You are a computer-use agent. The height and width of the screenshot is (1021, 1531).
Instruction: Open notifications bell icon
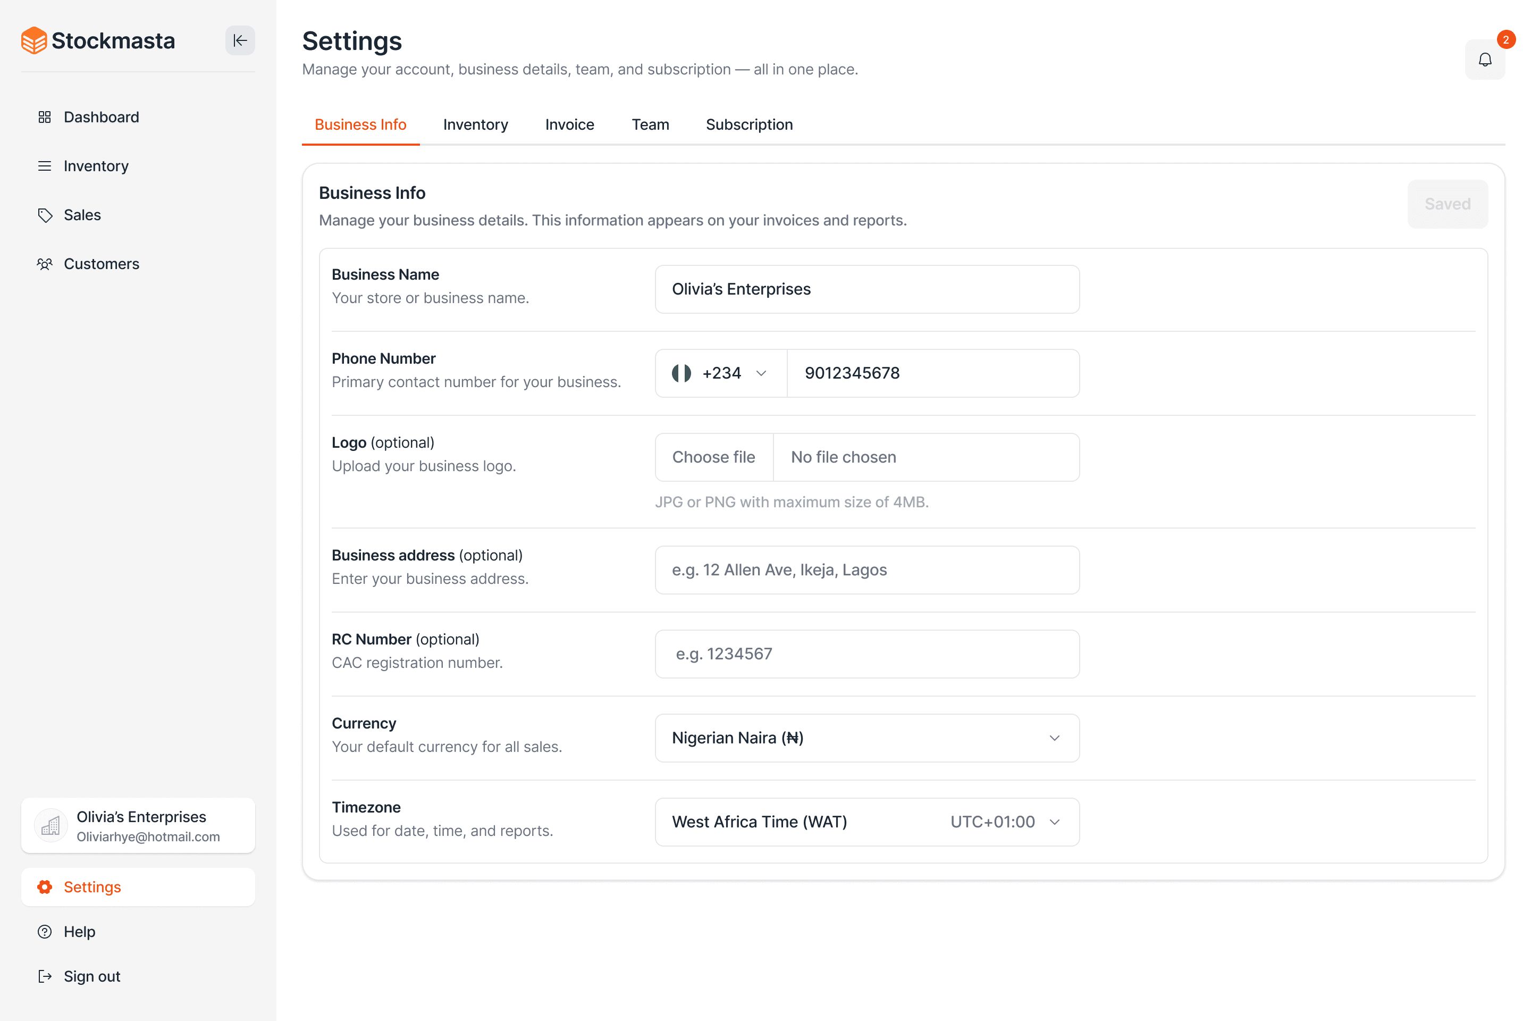(x=1484, y=60)
